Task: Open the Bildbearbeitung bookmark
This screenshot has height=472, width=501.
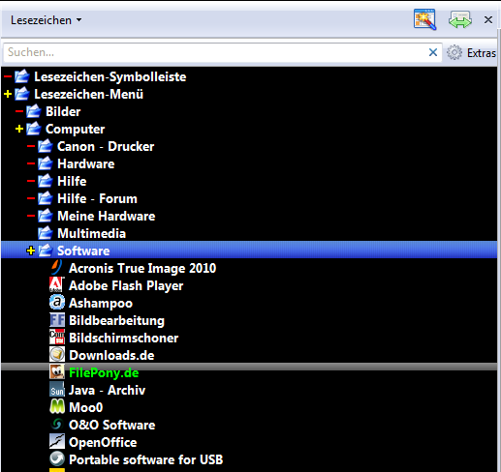Action: [116, 320]
